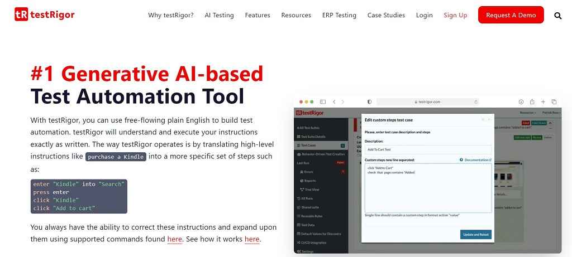Follow the 'here' link after supported commands found
Viewport: 572px width, 257px height.
[174, 239]
